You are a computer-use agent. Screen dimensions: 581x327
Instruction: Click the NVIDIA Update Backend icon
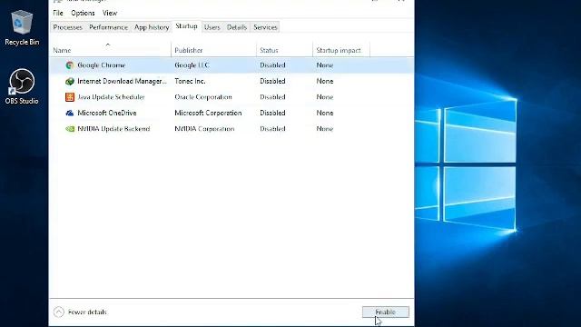pyautogui.click(x=70, y=129)
